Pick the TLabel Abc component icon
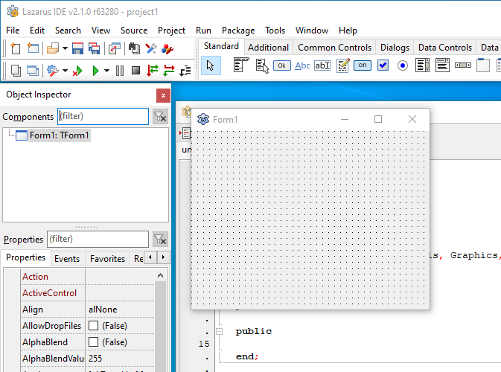The width and height of the screenshot is (501, 372). pos(302,65)
